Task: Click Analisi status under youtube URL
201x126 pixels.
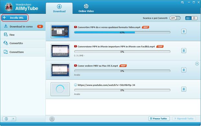Action: click(x=77, y=94)
